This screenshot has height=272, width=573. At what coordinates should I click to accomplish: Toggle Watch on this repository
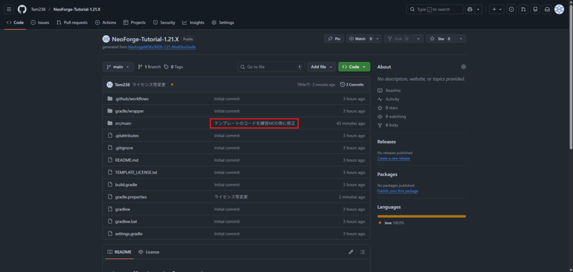358,39
